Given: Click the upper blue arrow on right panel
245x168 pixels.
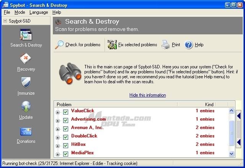Looking at the screenshot, I should point(239,116).
